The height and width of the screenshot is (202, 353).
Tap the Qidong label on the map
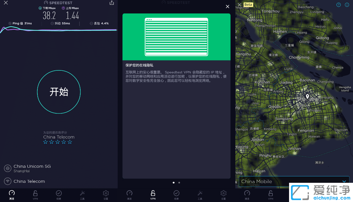tap(322, 38)
